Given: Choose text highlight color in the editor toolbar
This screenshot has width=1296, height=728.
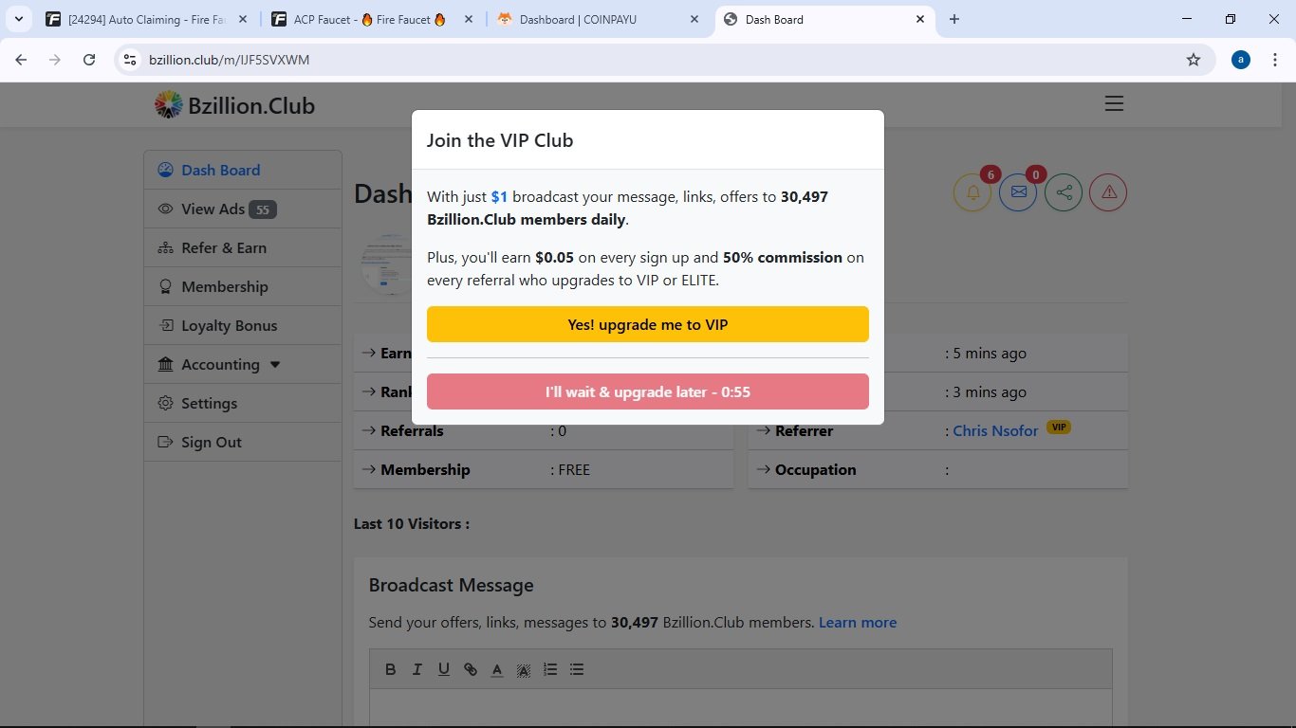Looking at the screenshot, I should coord(523,669).
